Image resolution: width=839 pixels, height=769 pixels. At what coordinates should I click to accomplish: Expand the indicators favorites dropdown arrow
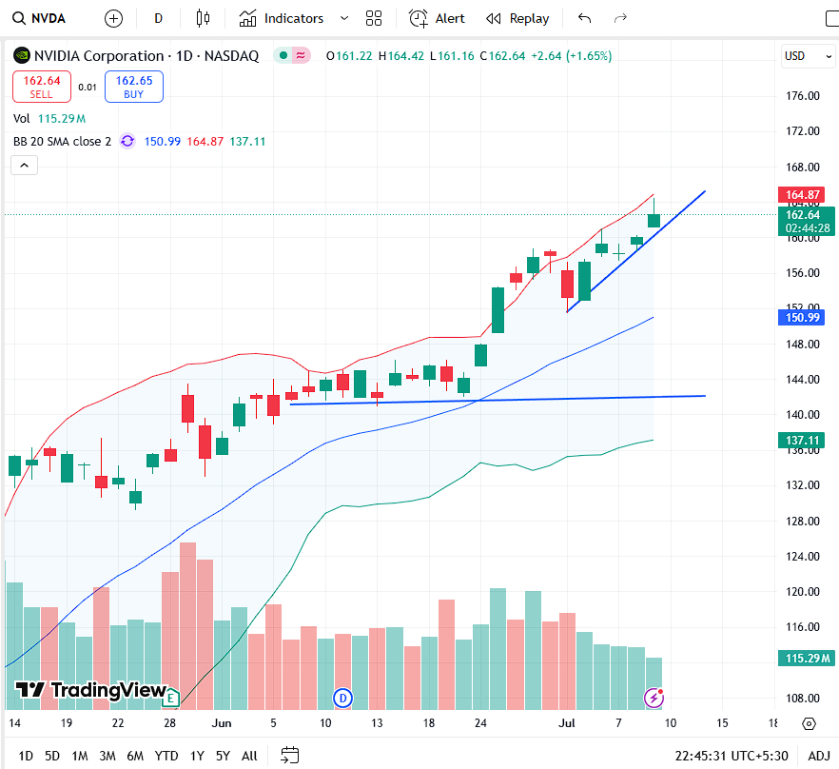pyautogui.click(x=344, y=18)
